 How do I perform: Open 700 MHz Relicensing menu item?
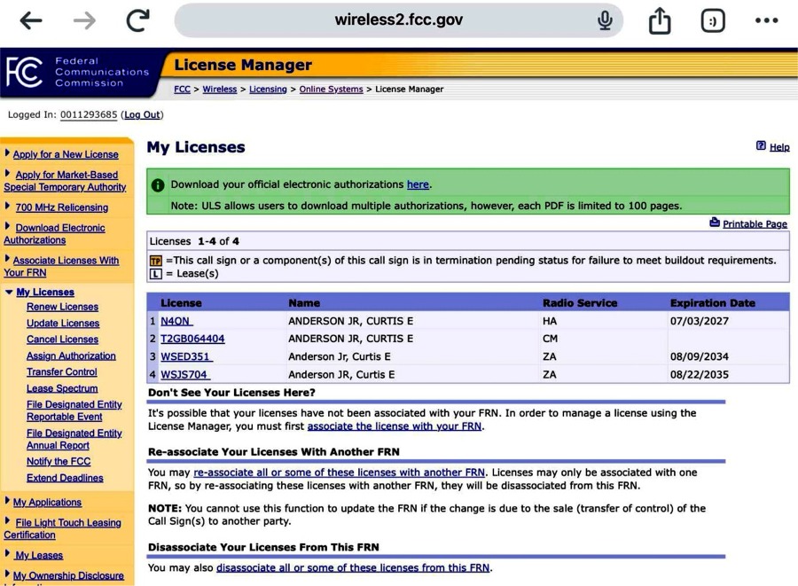point(61,207)
